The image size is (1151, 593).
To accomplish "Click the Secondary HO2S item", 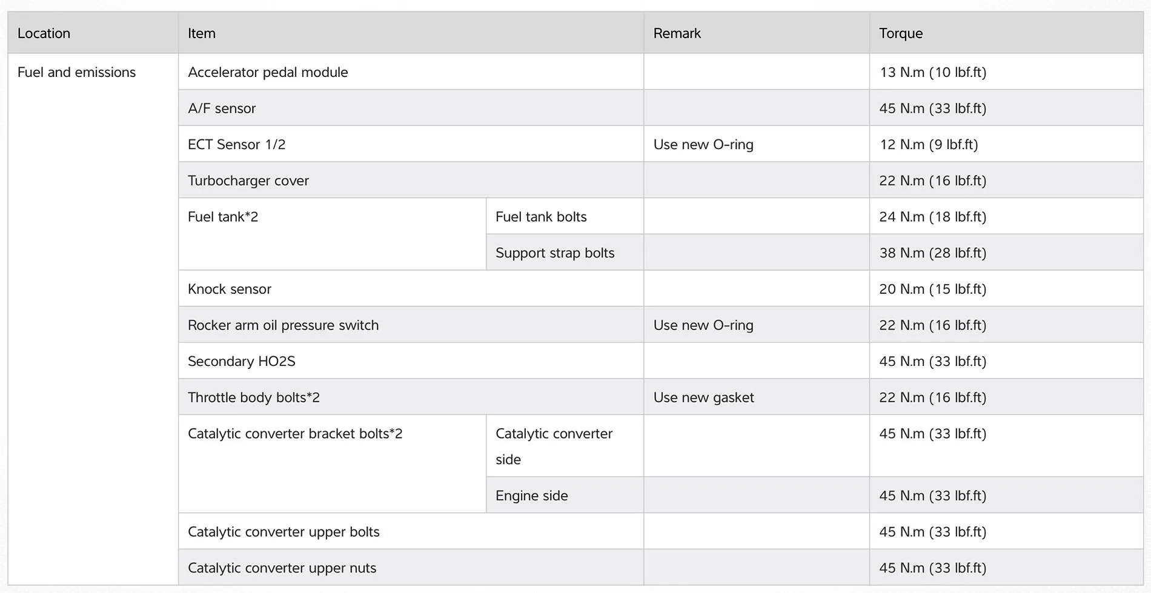I will 242,362.
